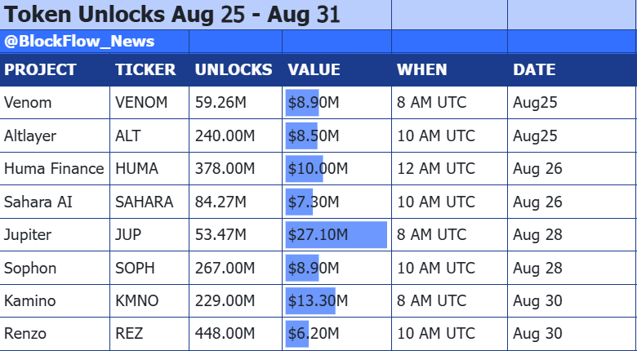Image resolution: width=637 pixels, height=351 pixels.
Task: Select the WHEN column header
Action: click(x=449, y=70)
